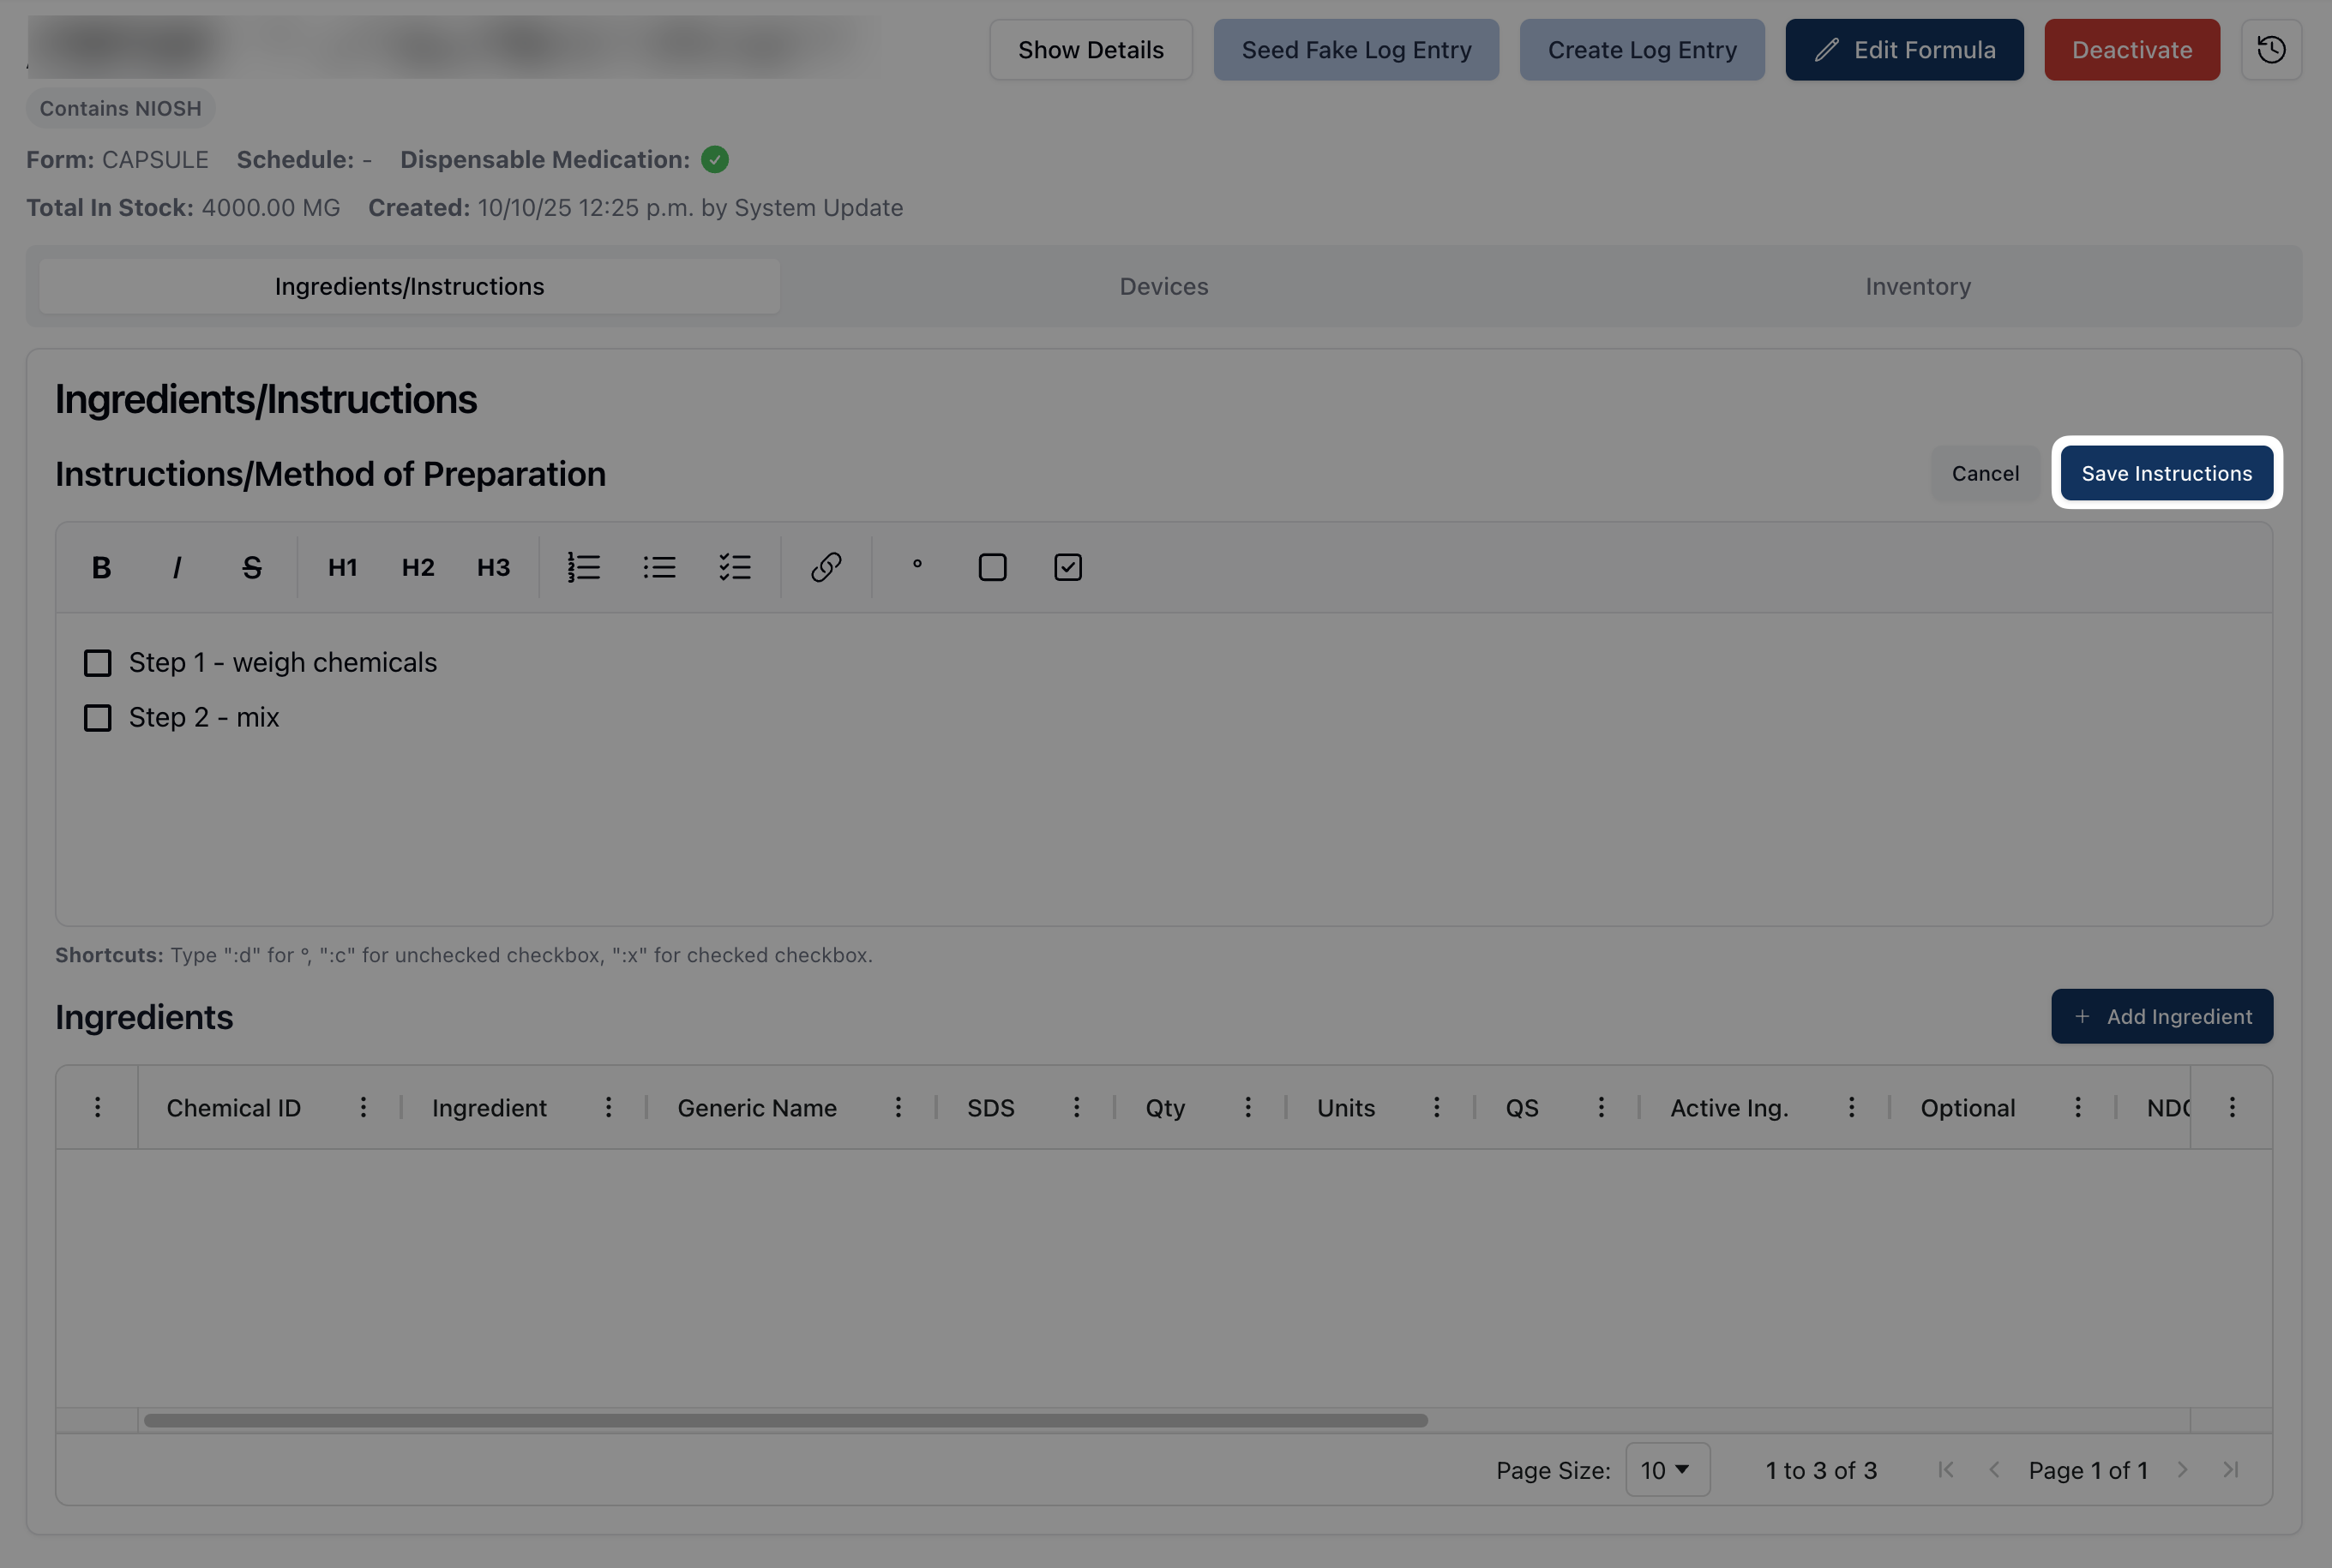Toggle bold formatting in editor toolbar
The image size is (2332, 1568).
coord(101,567)
